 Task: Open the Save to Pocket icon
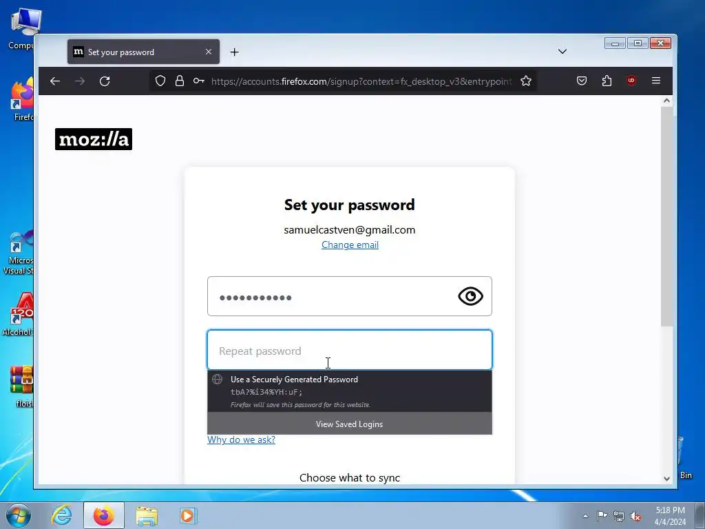[x=581, y=81]
